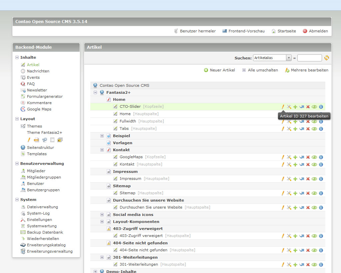341x273 pixels.
Task: Click the green plus duplicate icon for Impressum
Action: click(x=295, y=179)
